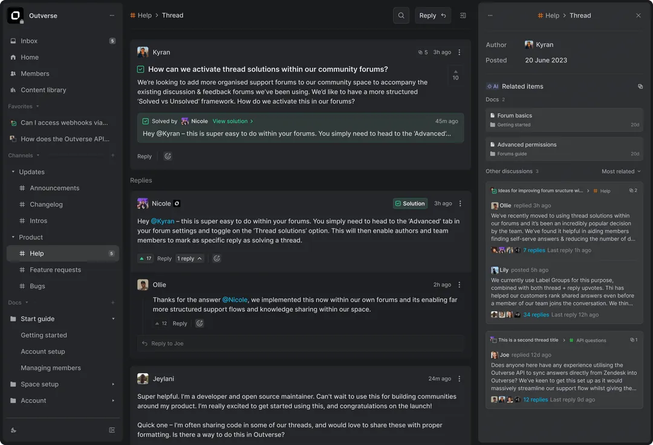
Task: Upvote Nicole's reply (17 votes)
Action: 145,259
